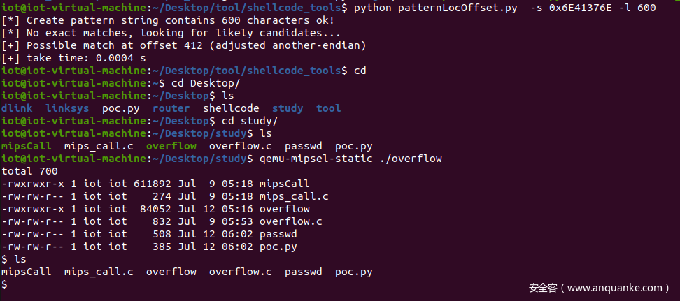Click the "No exact matches" message line
Viewport: 680px width, 301px height.
pos(171,33)
